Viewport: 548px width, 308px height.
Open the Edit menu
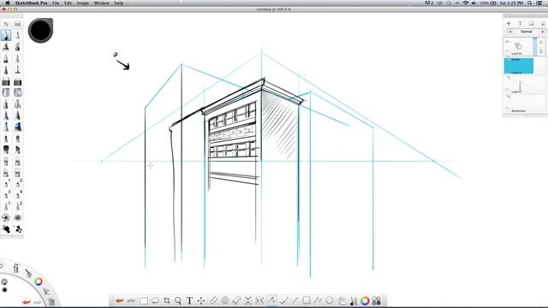68,3
